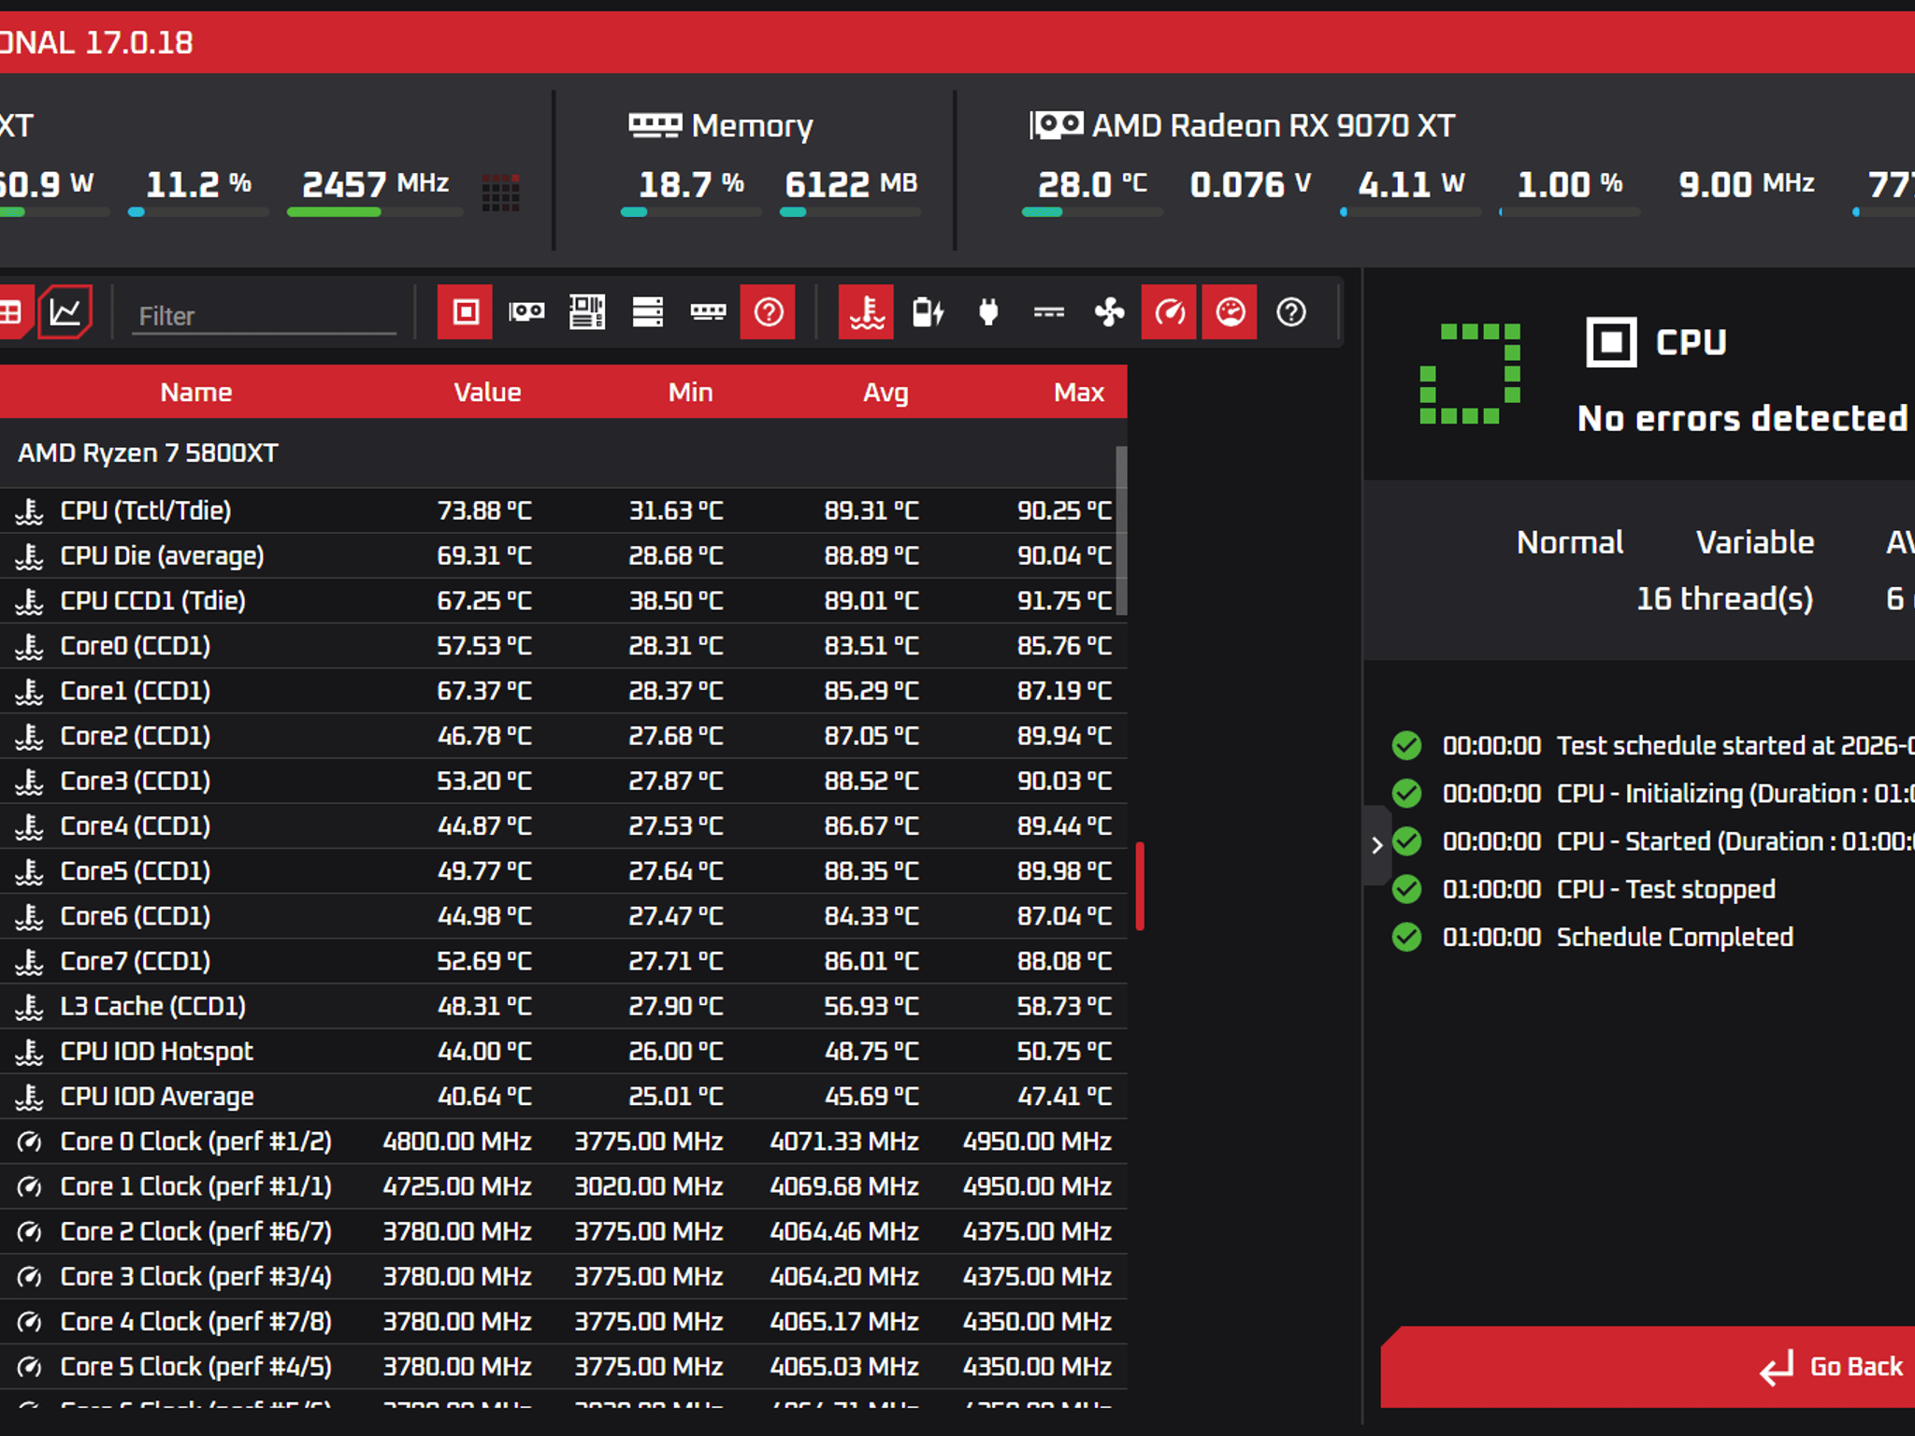Sort the table by Name column

(195, 392)
